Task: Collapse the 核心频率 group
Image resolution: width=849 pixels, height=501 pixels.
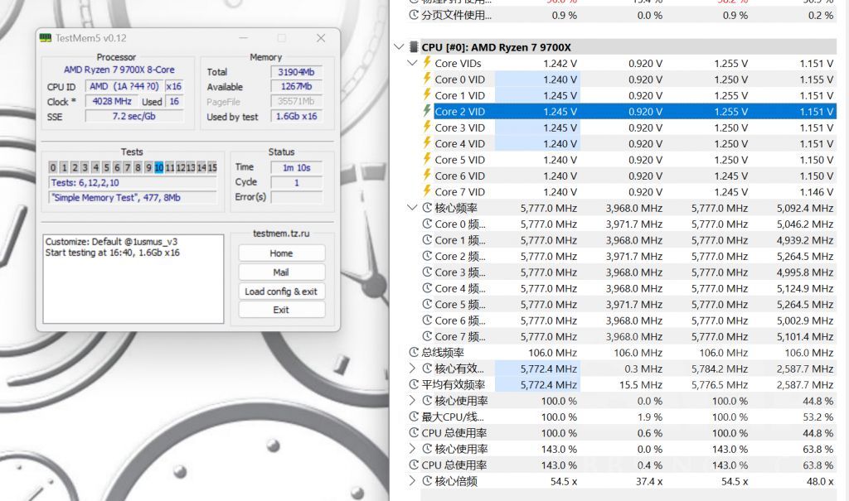Action: (412, 208)
